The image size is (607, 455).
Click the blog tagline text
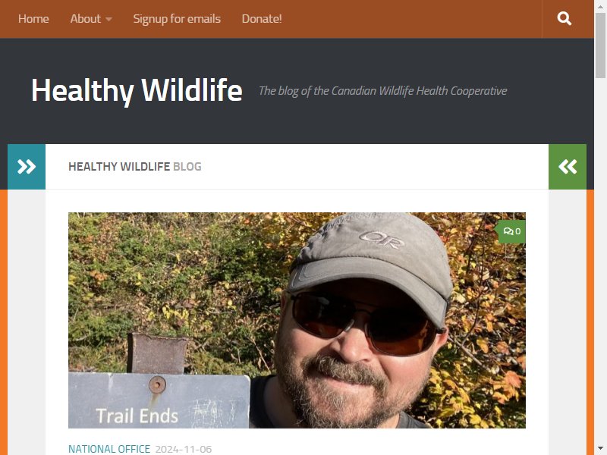[383, 91]
